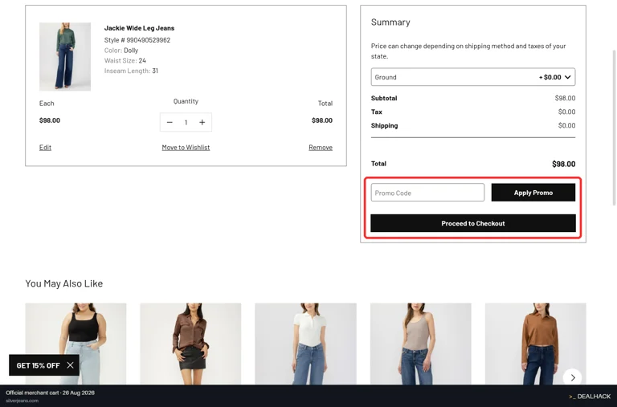The height and width of the screenshot is (407, 617).
Task: Select the quantity value 1
Action: click(x=186, y=122)
